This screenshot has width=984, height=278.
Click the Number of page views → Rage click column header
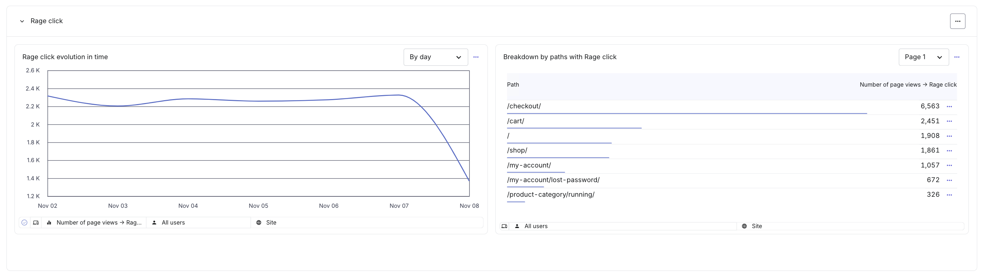tap(908, 85)
